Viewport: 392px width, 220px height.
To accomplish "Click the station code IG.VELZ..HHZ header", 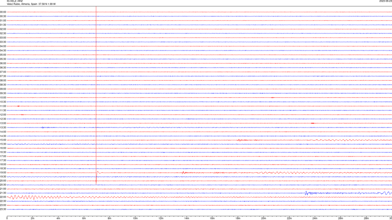I will pos(15,1).
